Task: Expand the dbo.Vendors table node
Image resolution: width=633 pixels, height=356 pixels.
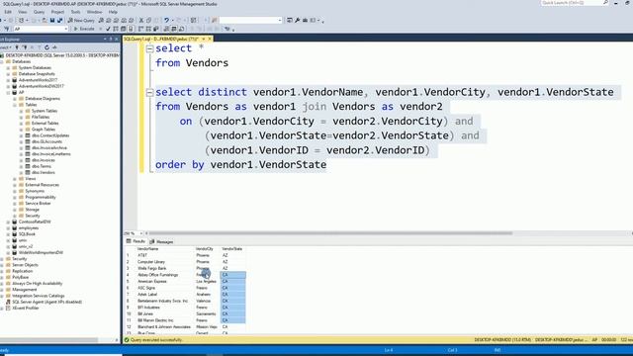Action: click(21, 172)
